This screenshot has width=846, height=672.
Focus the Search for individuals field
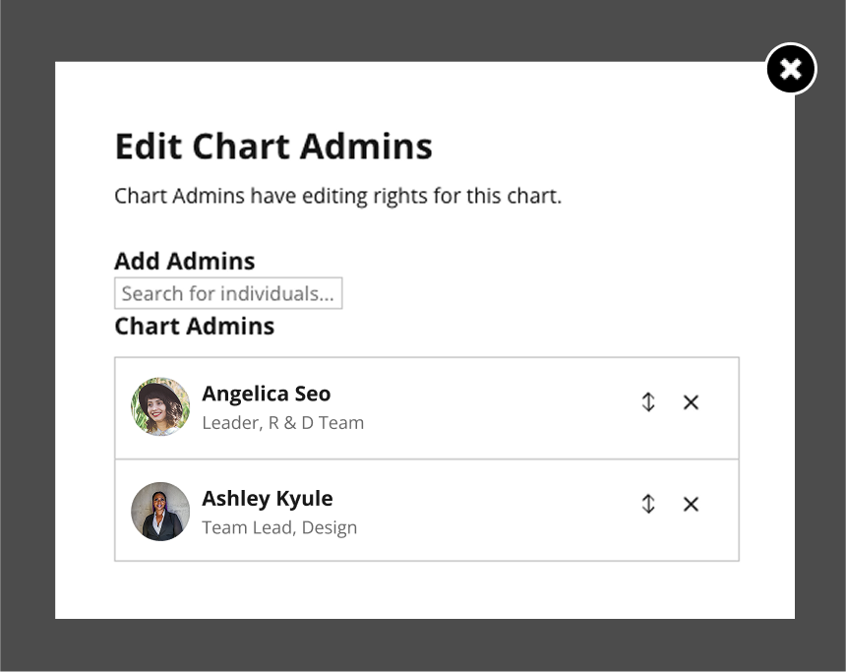point(228,293)
